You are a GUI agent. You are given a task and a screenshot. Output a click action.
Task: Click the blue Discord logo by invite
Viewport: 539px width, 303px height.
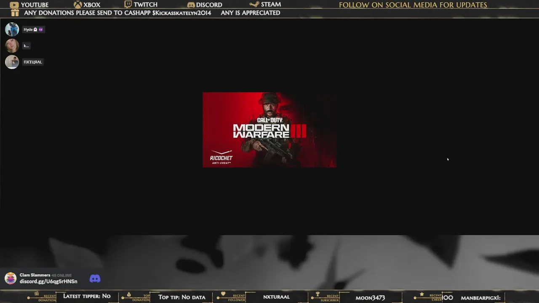point(95,279)
